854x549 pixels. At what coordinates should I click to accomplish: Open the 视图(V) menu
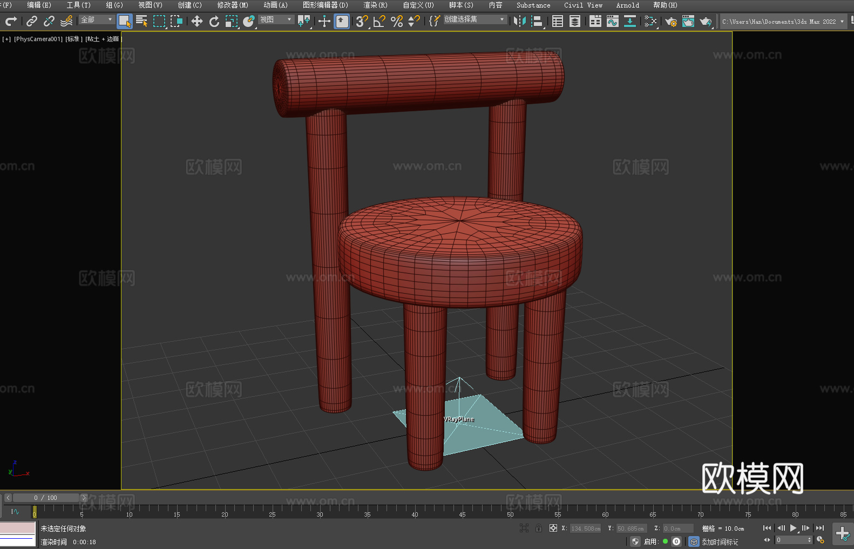(x=150, y=5)
